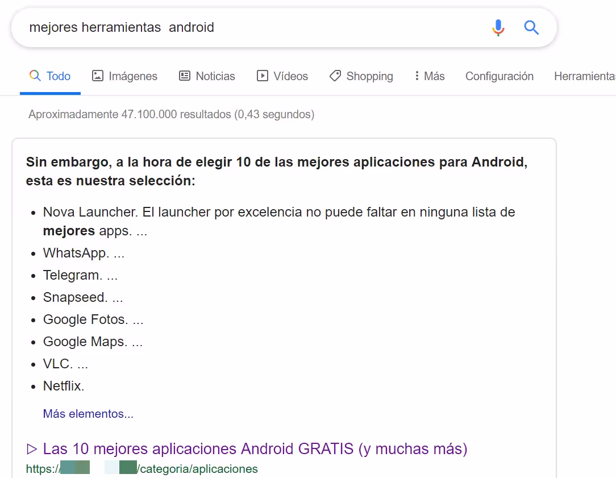Click the price tag icon beside Shopping
The height and width of the screenshot is (478, 616).
click(335, 76)
